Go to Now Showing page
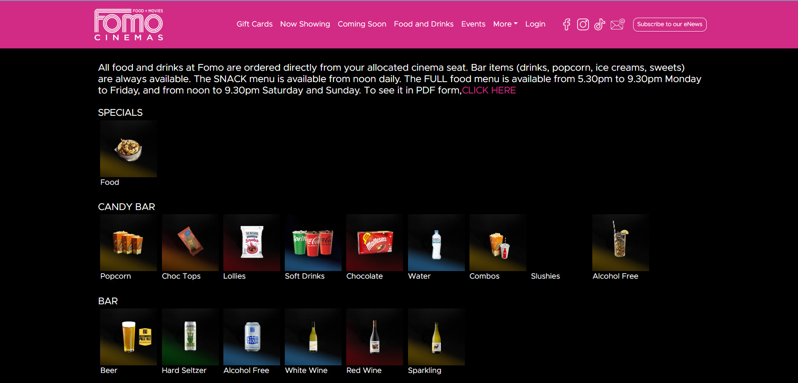The width and height of the screenshot is (798, 383). point(305,24)
